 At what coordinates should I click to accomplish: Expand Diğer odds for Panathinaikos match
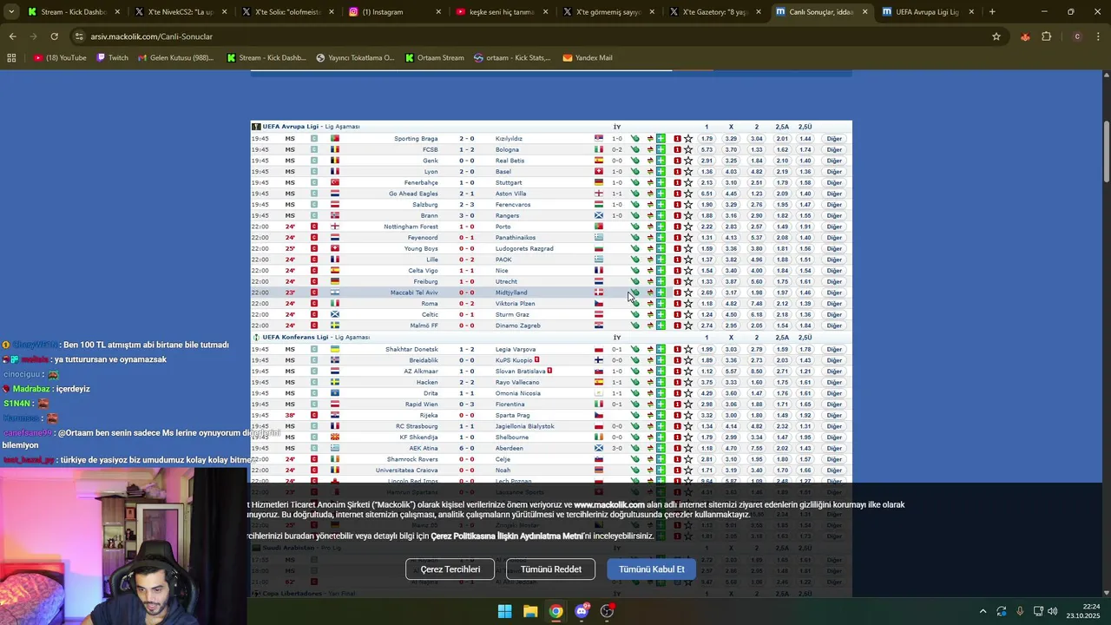[834, 238]
